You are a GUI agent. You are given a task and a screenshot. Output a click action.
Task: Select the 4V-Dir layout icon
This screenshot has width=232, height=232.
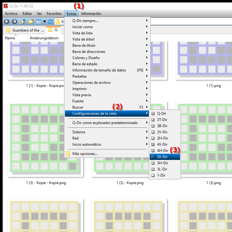[153, 144]
